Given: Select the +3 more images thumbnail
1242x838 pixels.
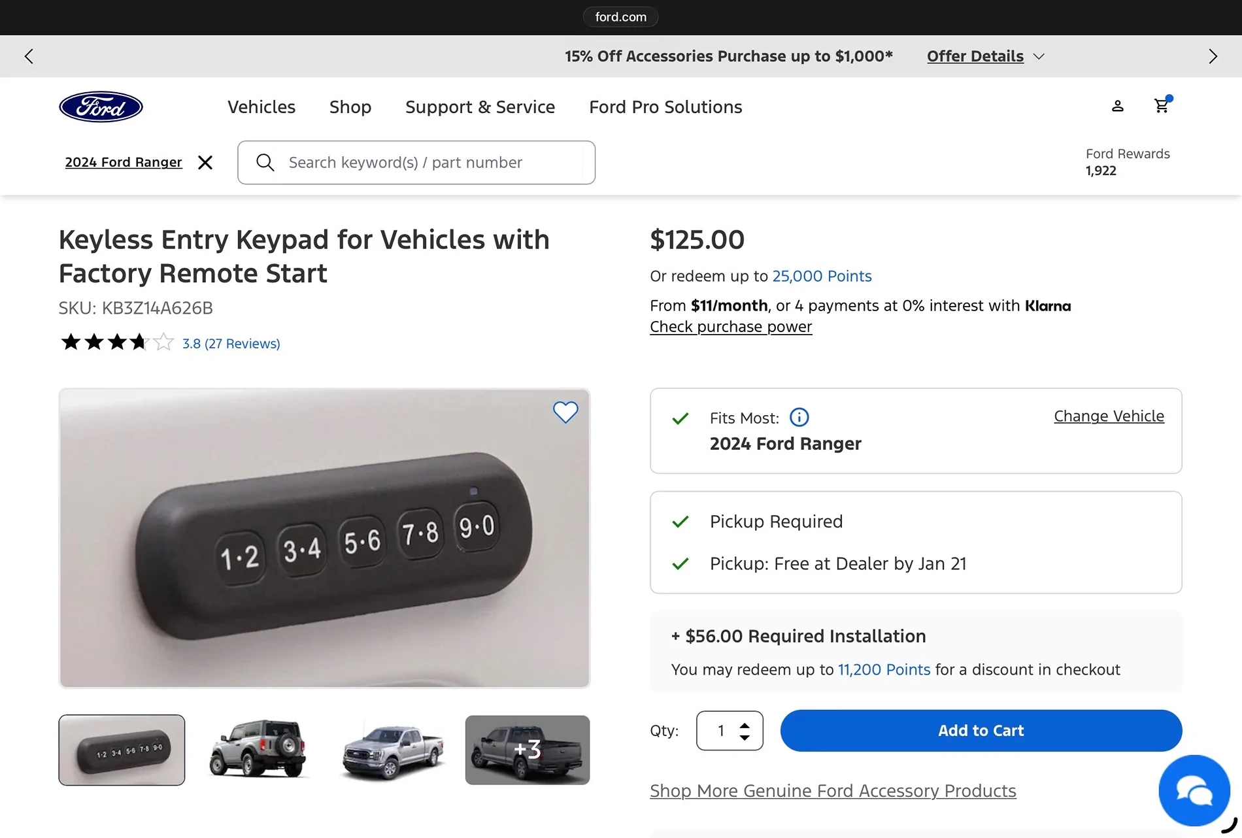Looking at the screenshot, I should coord(528,750).
